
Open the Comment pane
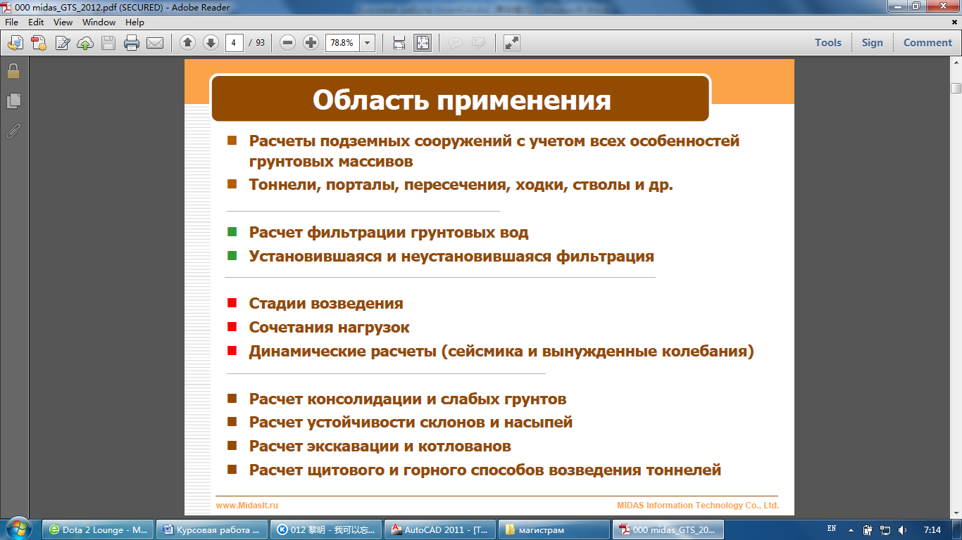click(x=927, y=42)
